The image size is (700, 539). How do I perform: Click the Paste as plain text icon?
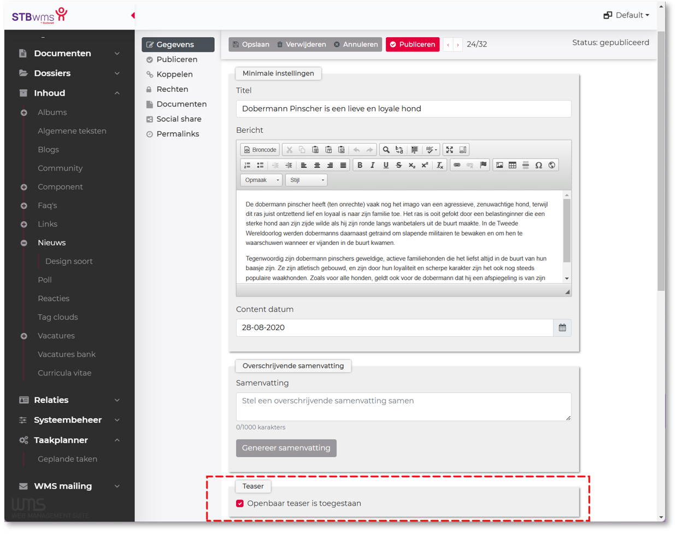tap(328, 150)
